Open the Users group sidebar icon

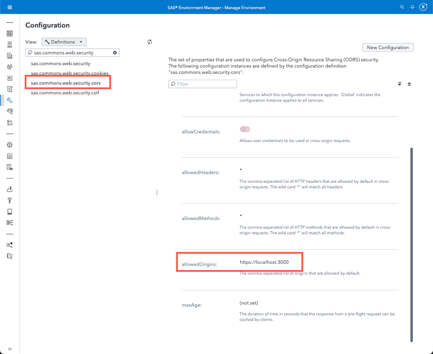point(10,67)
